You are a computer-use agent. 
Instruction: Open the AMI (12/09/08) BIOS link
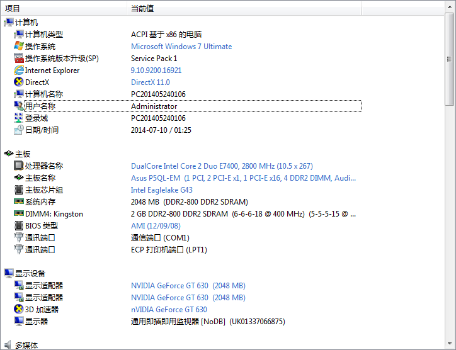(x=156, y=226)
